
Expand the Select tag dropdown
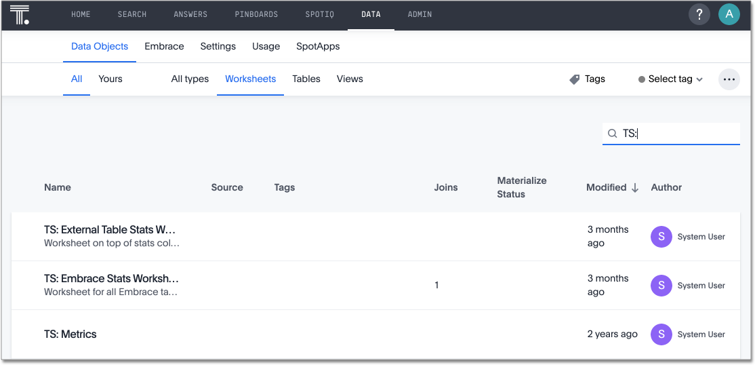(x=670, y=79)
